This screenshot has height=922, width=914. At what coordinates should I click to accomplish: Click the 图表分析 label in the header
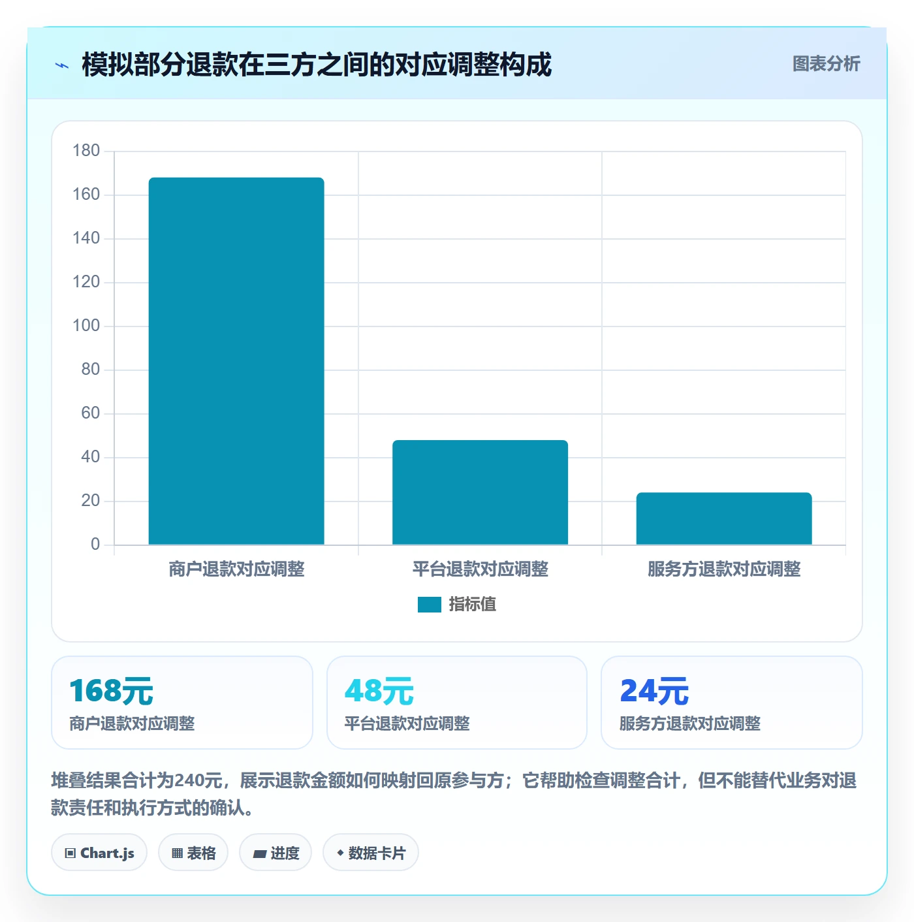[x=826, y=64]
